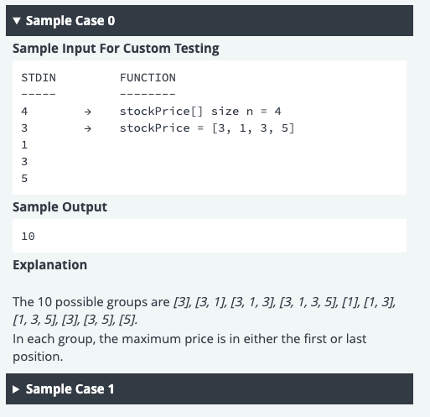This screenshot has width=430, height=417.
Task: Click the arrow next to stockPrice = [3, 1, 3, 5]
Action: (88, 128)
